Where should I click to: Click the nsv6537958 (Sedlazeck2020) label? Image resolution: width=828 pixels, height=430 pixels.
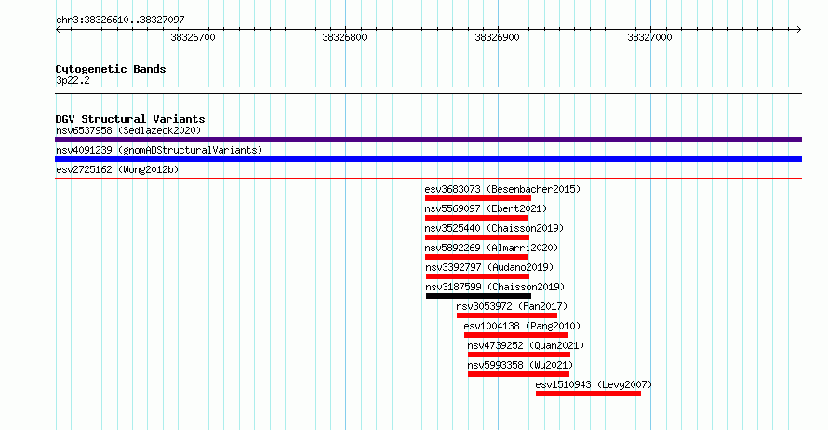click(x=128, y=130)
